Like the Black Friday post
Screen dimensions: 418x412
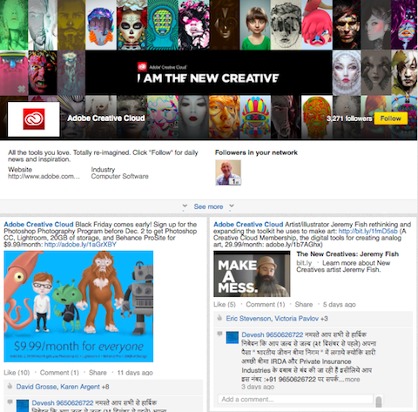(x=17, y=373)
